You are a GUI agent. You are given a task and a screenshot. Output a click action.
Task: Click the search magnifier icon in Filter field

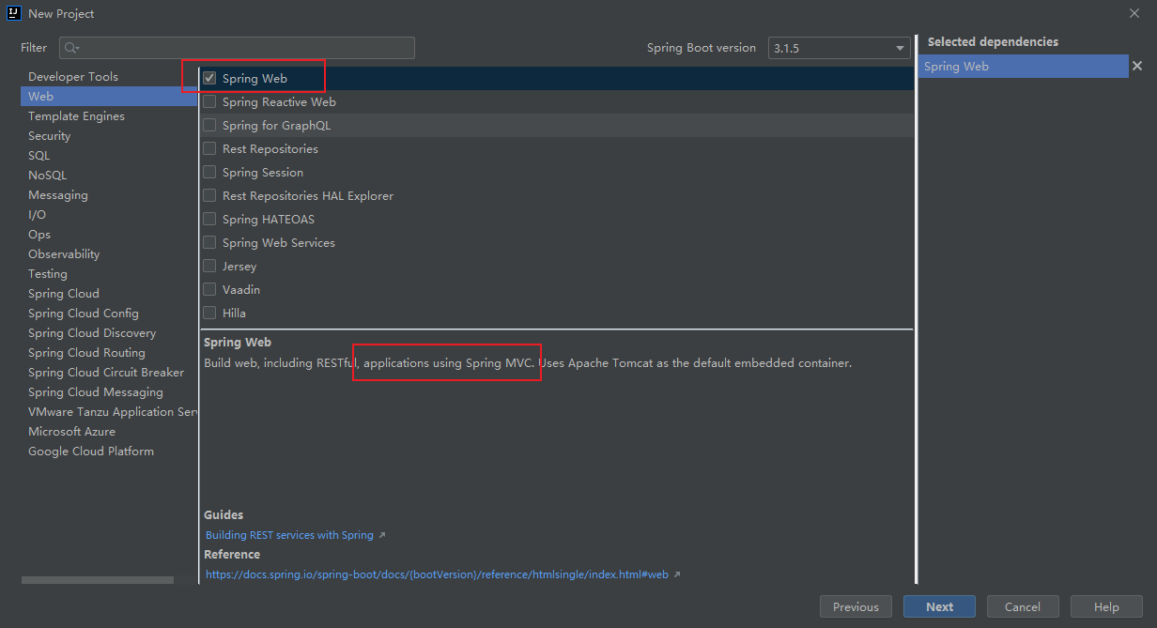(72, 48)
